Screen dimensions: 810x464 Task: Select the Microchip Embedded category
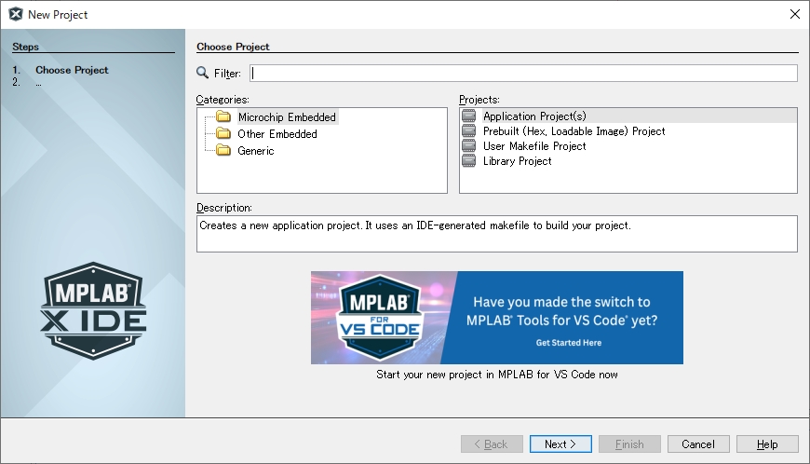pyautogui.click(x=287, y=117)
